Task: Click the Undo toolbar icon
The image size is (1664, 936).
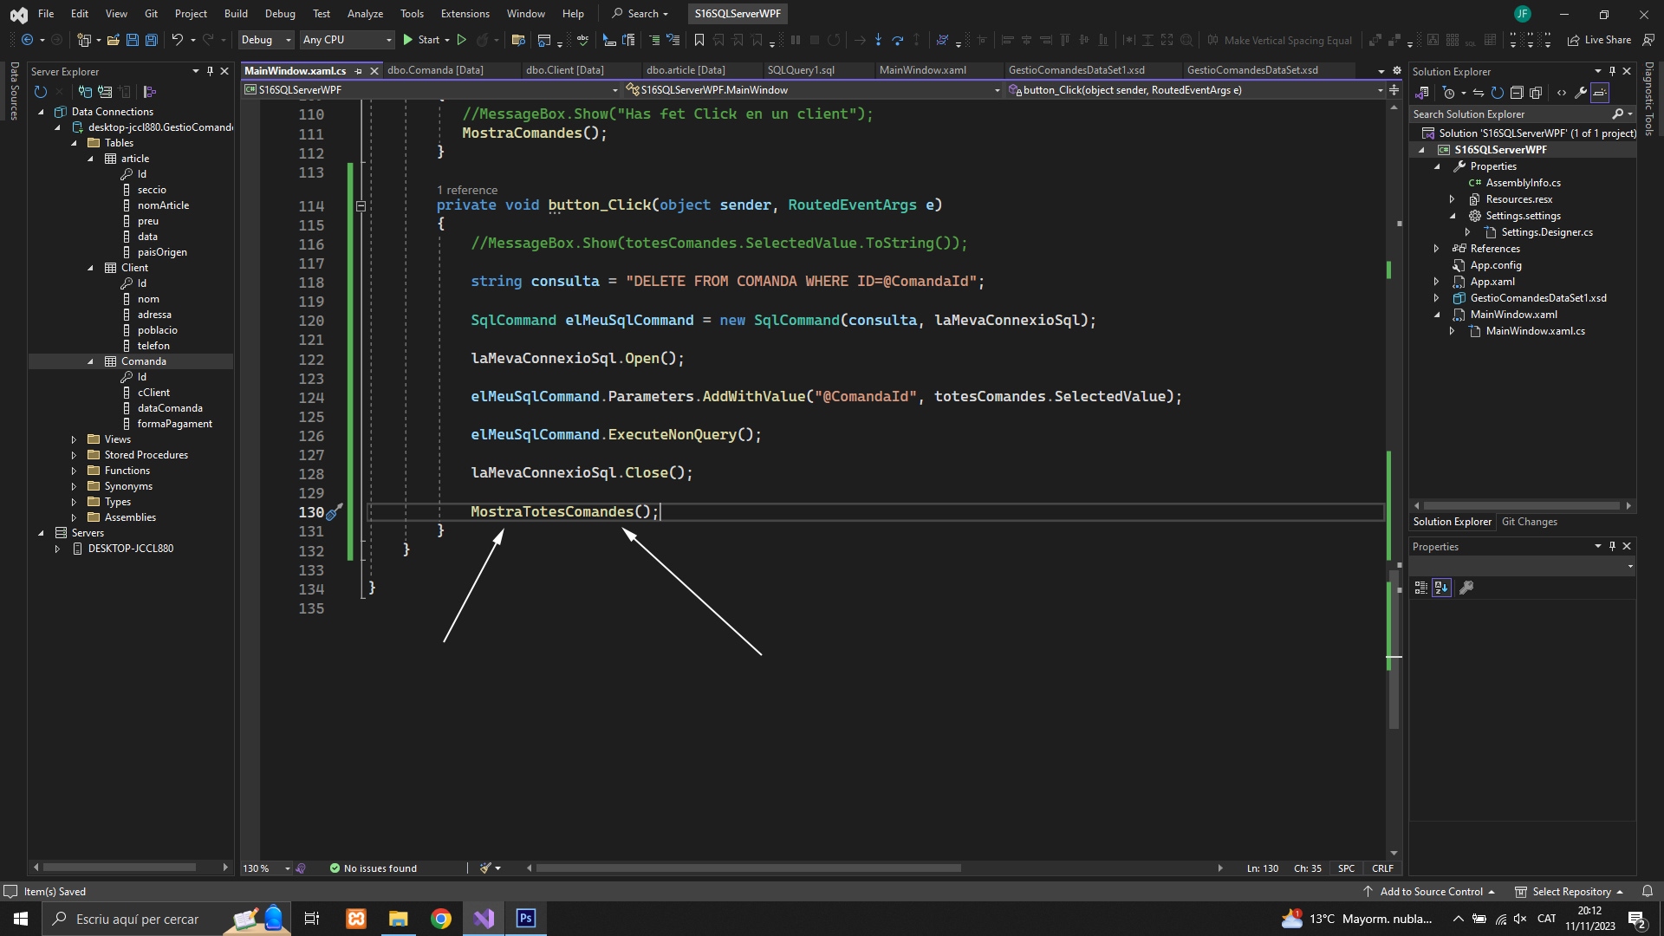Action: point(177,40)
